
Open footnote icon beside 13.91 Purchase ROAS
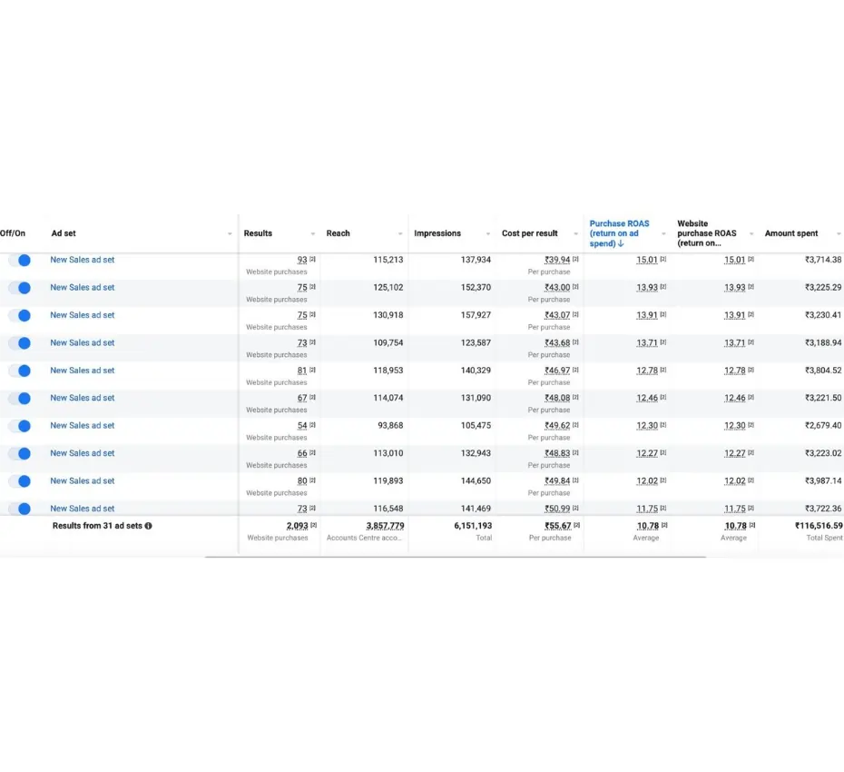click(x=663, y=314)
